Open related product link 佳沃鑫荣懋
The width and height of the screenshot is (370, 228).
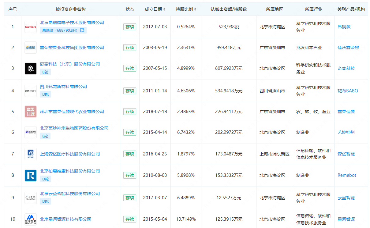(348, 48)
